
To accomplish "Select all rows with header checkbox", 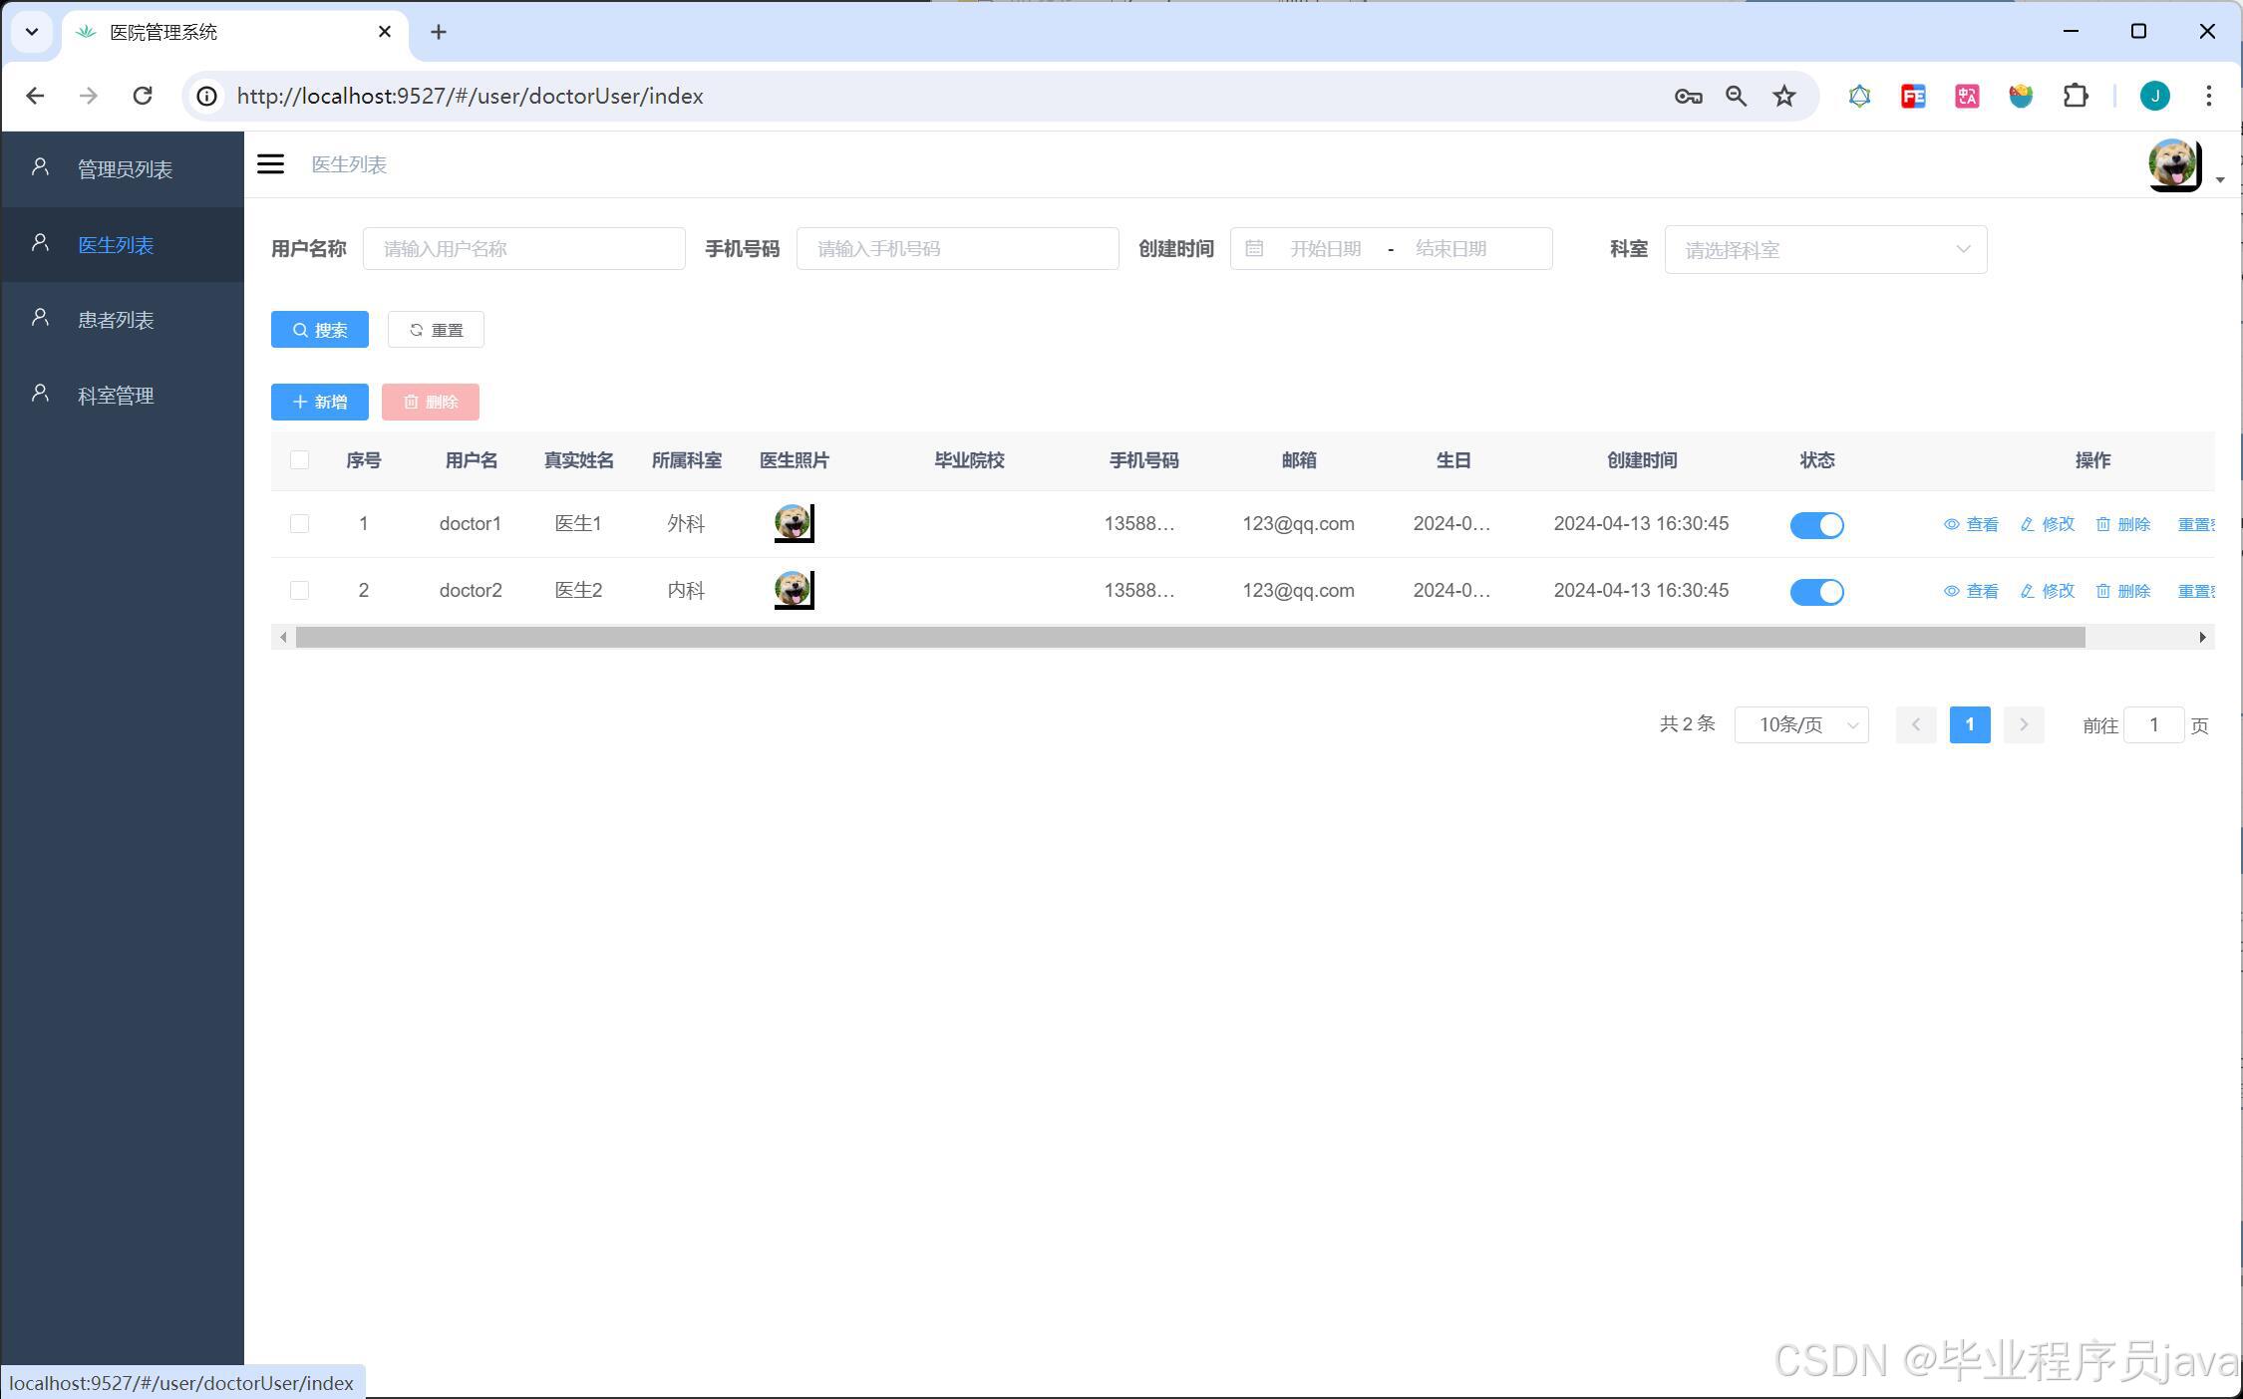I will (x=299, y=459).
